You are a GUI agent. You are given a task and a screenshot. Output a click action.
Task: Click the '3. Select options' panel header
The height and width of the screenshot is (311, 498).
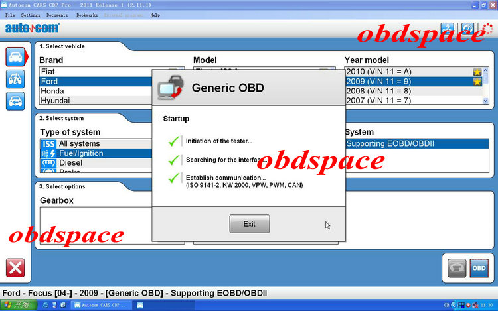click(x=62, y=186)
